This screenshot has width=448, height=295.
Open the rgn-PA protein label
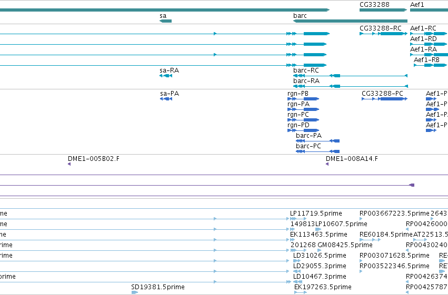click(x=298, y=104)
